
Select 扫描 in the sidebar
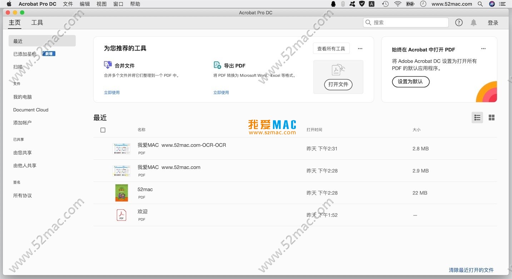[18, 67]
